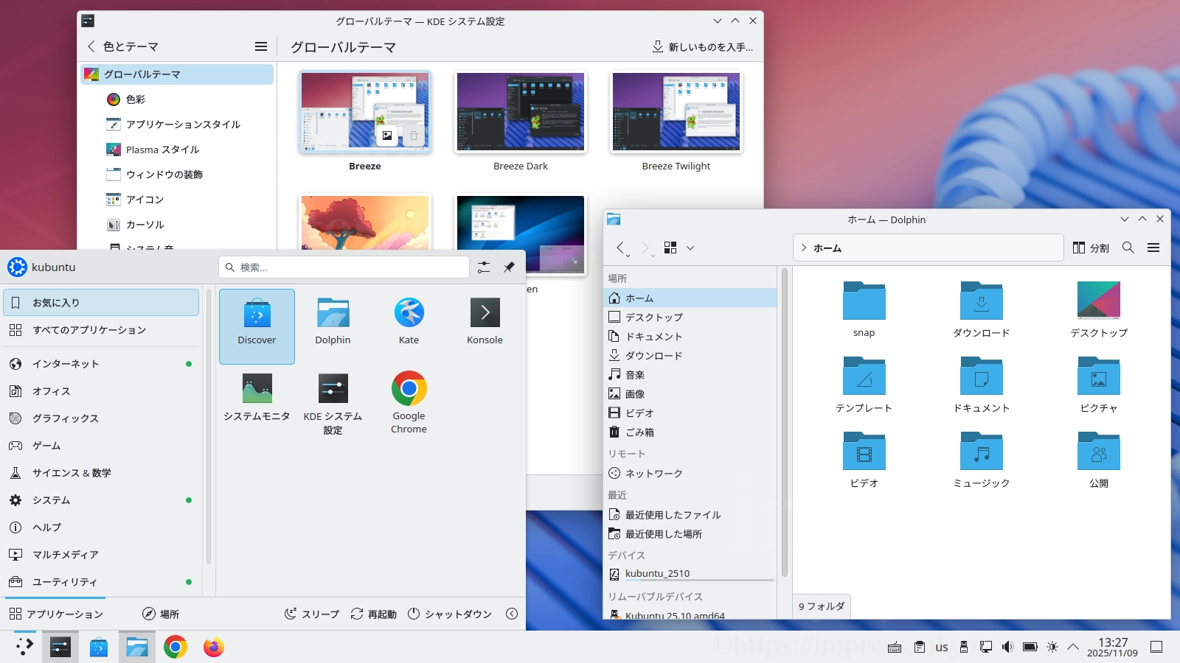Open the ドキュメント folder icon in Dolphin's file view
The image size is (1180, 663).
pos(981,385)
